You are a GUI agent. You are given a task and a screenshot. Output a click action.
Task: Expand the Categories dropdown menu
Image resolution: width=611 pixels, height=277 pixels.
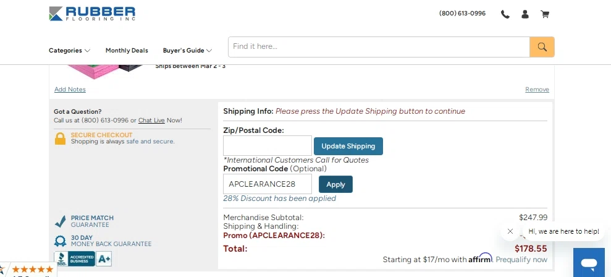(69, 51)
